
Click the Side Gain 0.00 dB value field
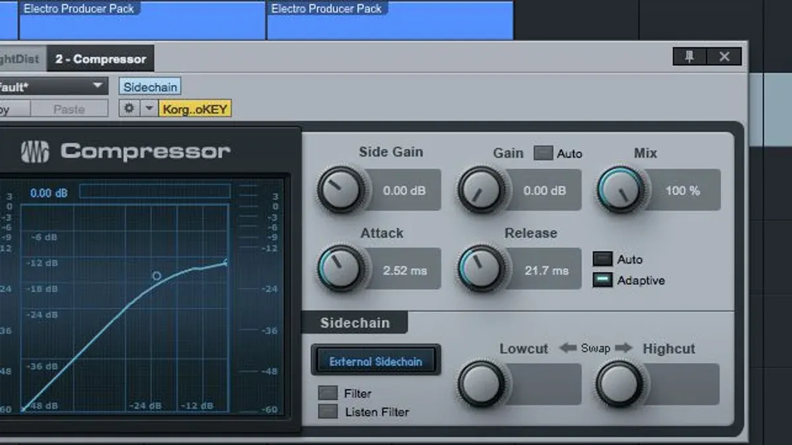[x=404, y=191]
